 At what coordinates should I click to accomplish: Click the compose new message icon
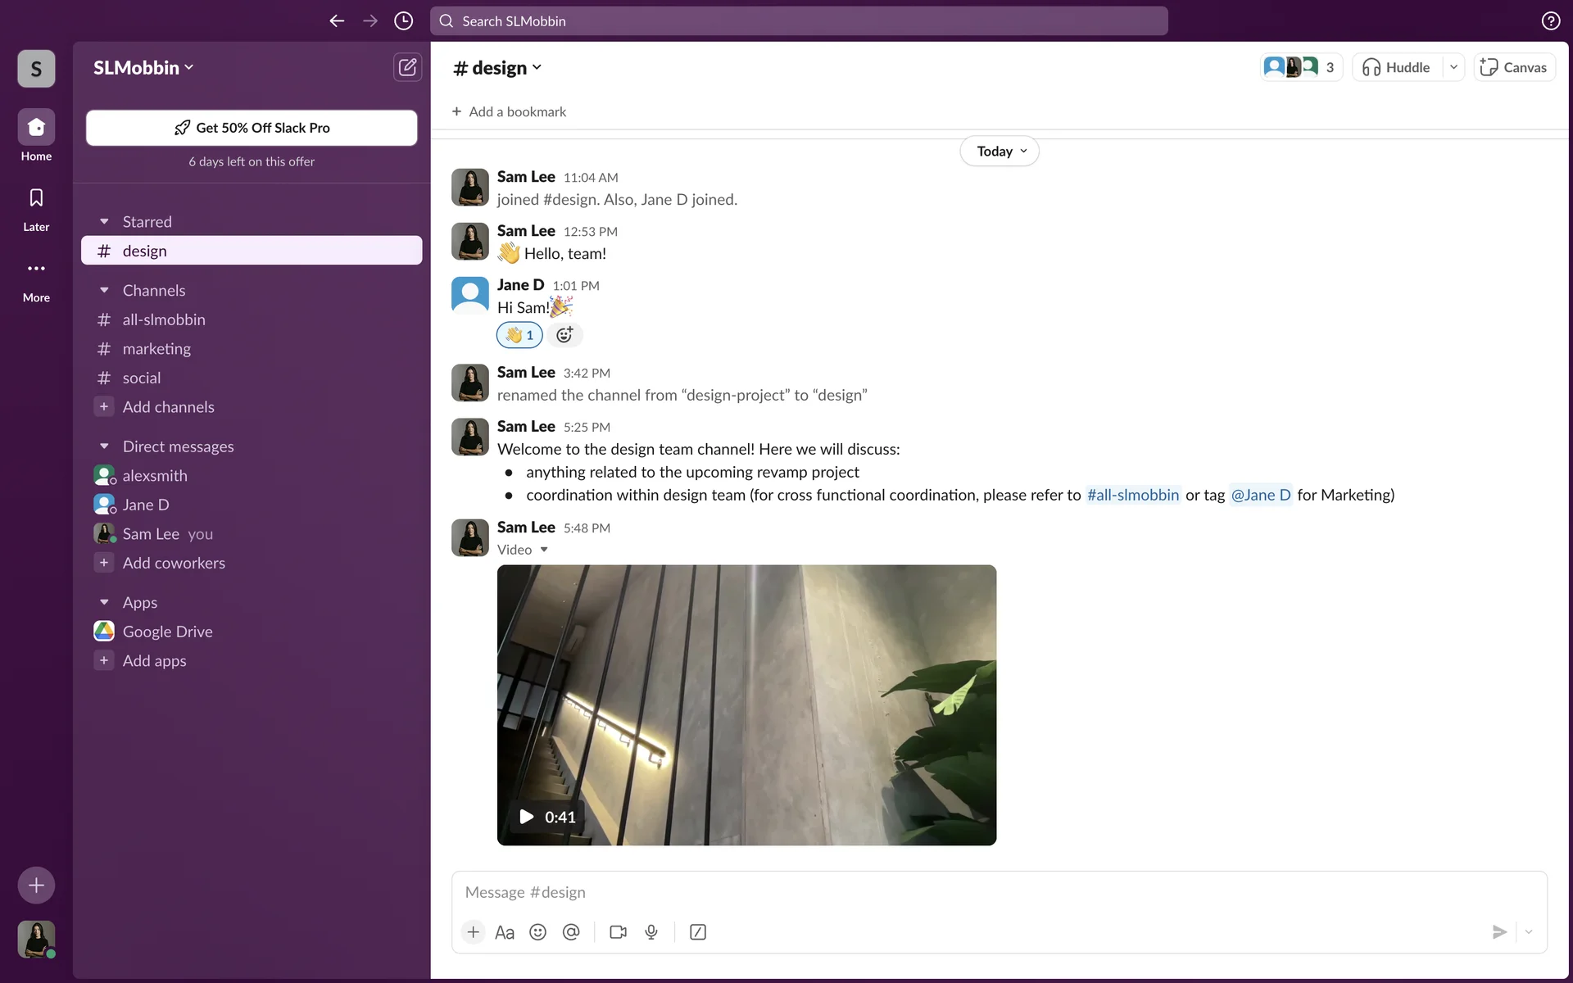click(407, 67)
